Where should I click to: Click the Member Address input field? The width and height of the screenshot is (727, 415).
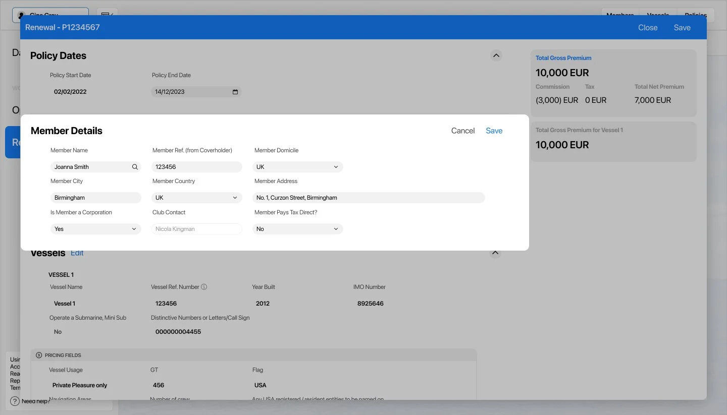coord(369,198)
